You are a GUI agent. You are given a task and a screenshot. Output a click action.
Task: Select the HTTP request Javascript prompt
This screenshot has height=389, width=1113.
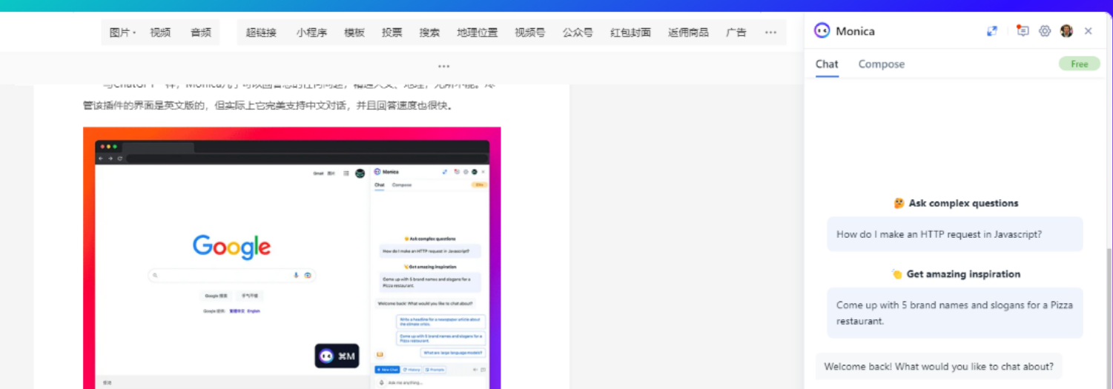(955, 234)
